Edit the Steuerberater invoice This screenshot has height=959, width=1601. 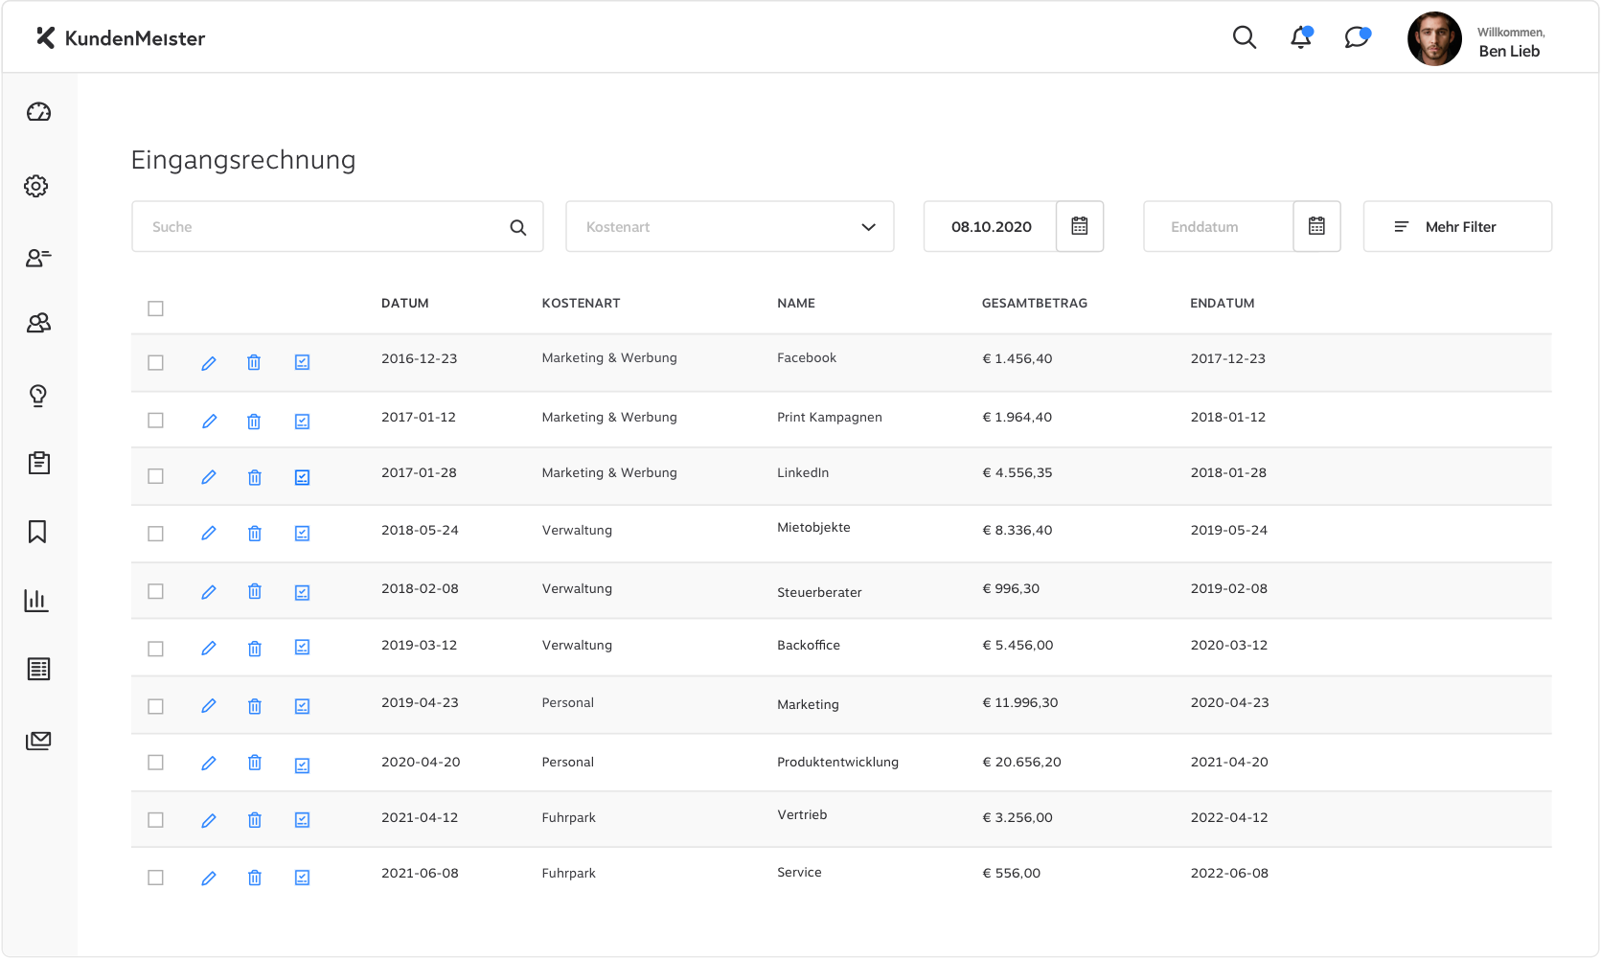coord(209,592)
